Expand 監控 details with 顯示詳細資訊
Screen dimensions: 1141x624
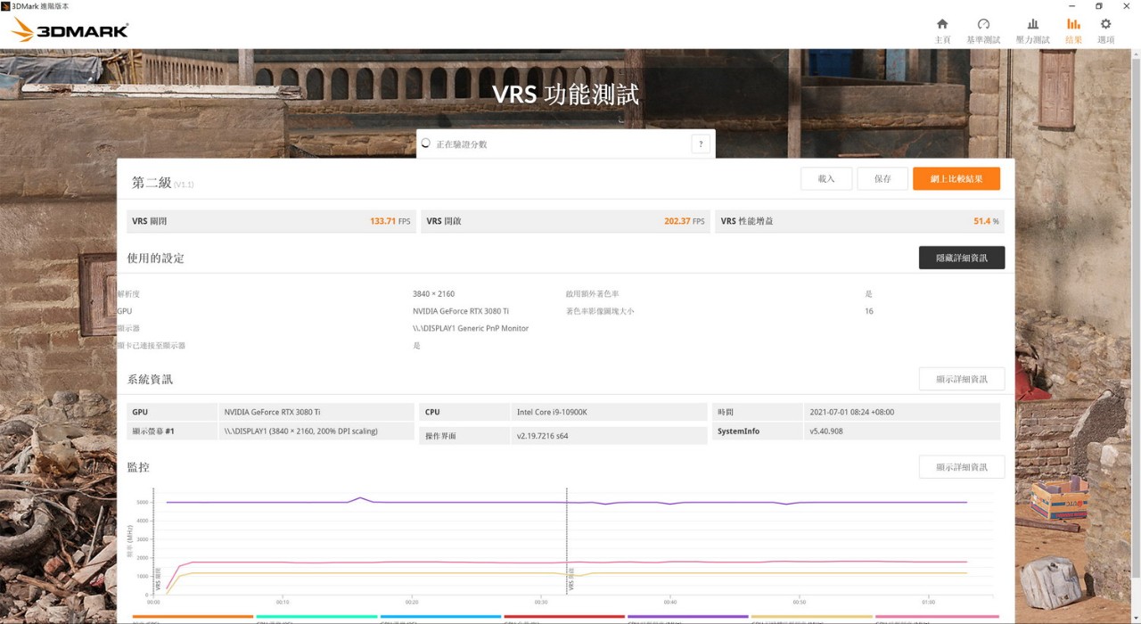point(962,467)
